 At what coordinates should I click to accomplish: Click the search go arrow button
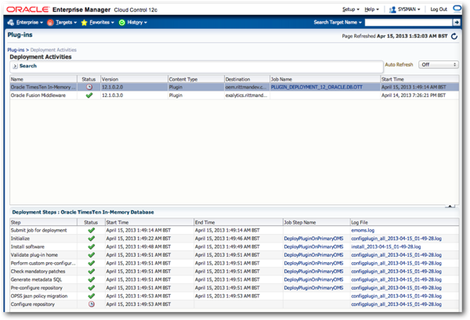pos(456,22)
